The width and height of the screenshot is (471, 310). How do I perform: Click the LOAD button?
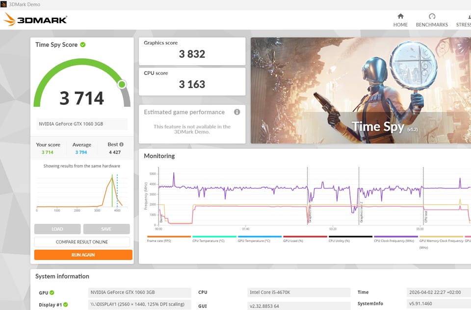[x=57, y=229]
